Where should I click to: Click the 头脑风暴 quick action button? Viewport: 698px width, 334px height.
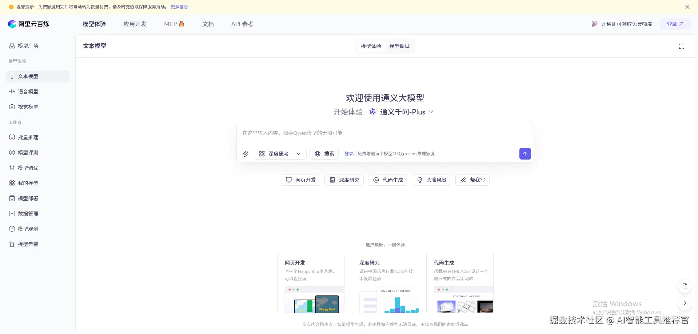click(x=431, y=180)
